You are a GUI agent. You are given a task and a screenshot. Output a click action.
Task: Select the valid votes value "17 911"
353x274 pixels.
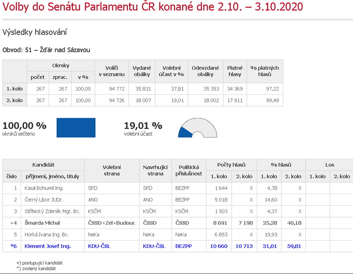pyautogui.click(x=235, y=101)
